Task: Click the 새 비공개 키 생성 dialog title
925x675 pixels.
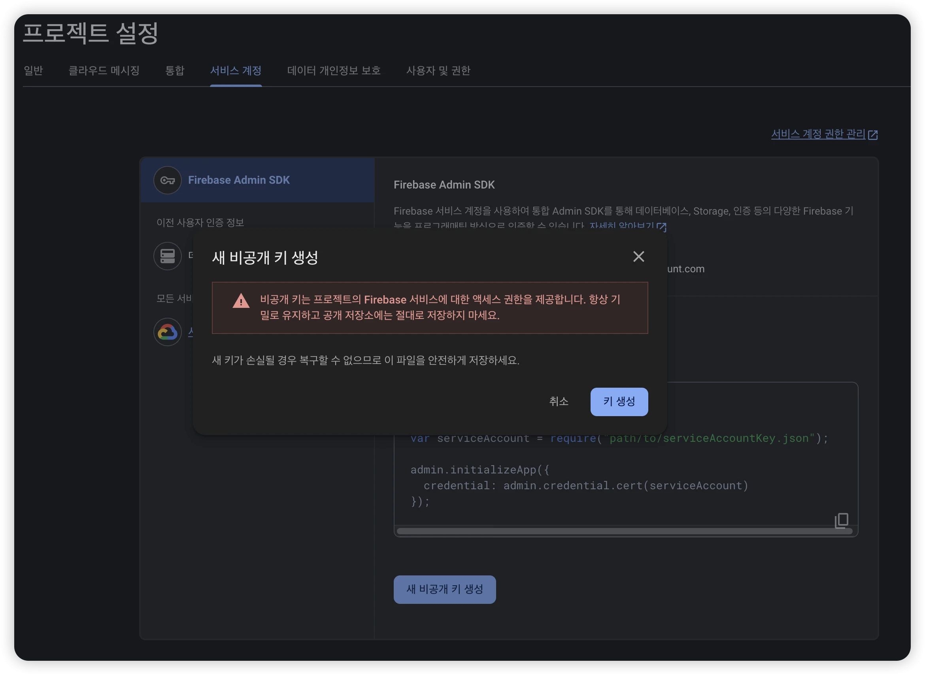Action: tap(265, 257)
